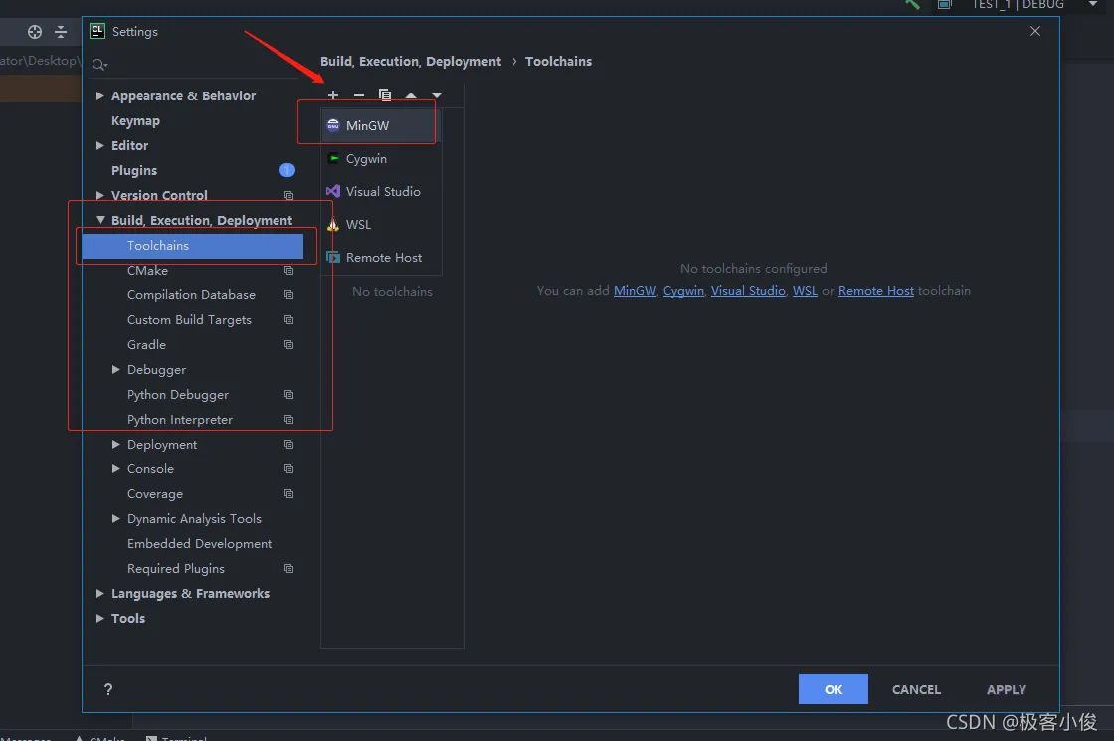Image resolution: width=1114 pixels, height=741 pixels.
Task: Select Keymap in the settings tree
Action: [x=135, y=120]
